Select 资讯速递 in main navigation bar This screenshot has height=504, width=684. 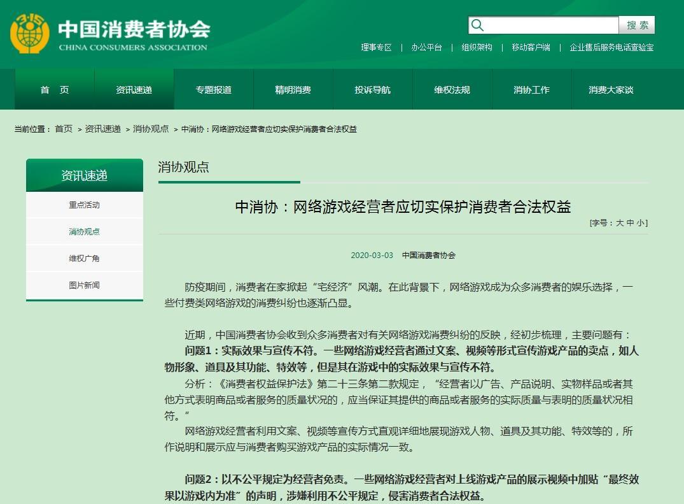click(134, 90)
